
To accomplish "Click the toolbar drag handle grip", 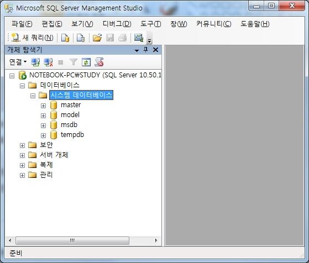I will point(8,38).
